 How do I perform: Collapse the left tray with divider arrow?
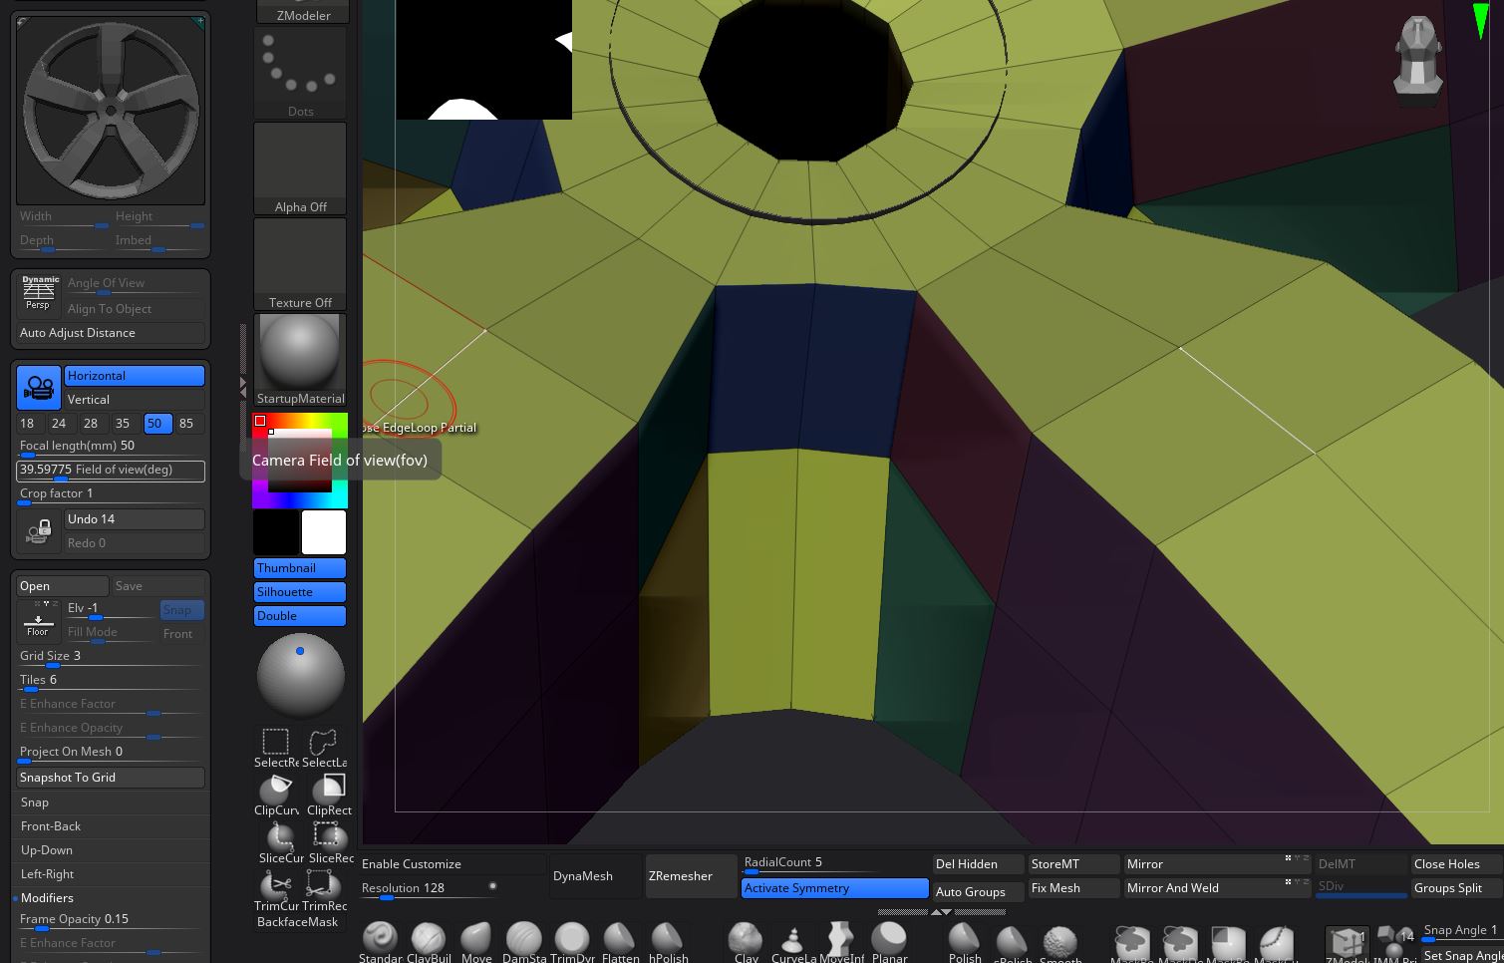point(242,387)
